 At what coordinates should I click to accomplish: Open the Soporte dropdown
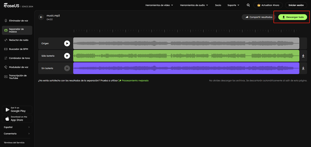pos(233,5)
